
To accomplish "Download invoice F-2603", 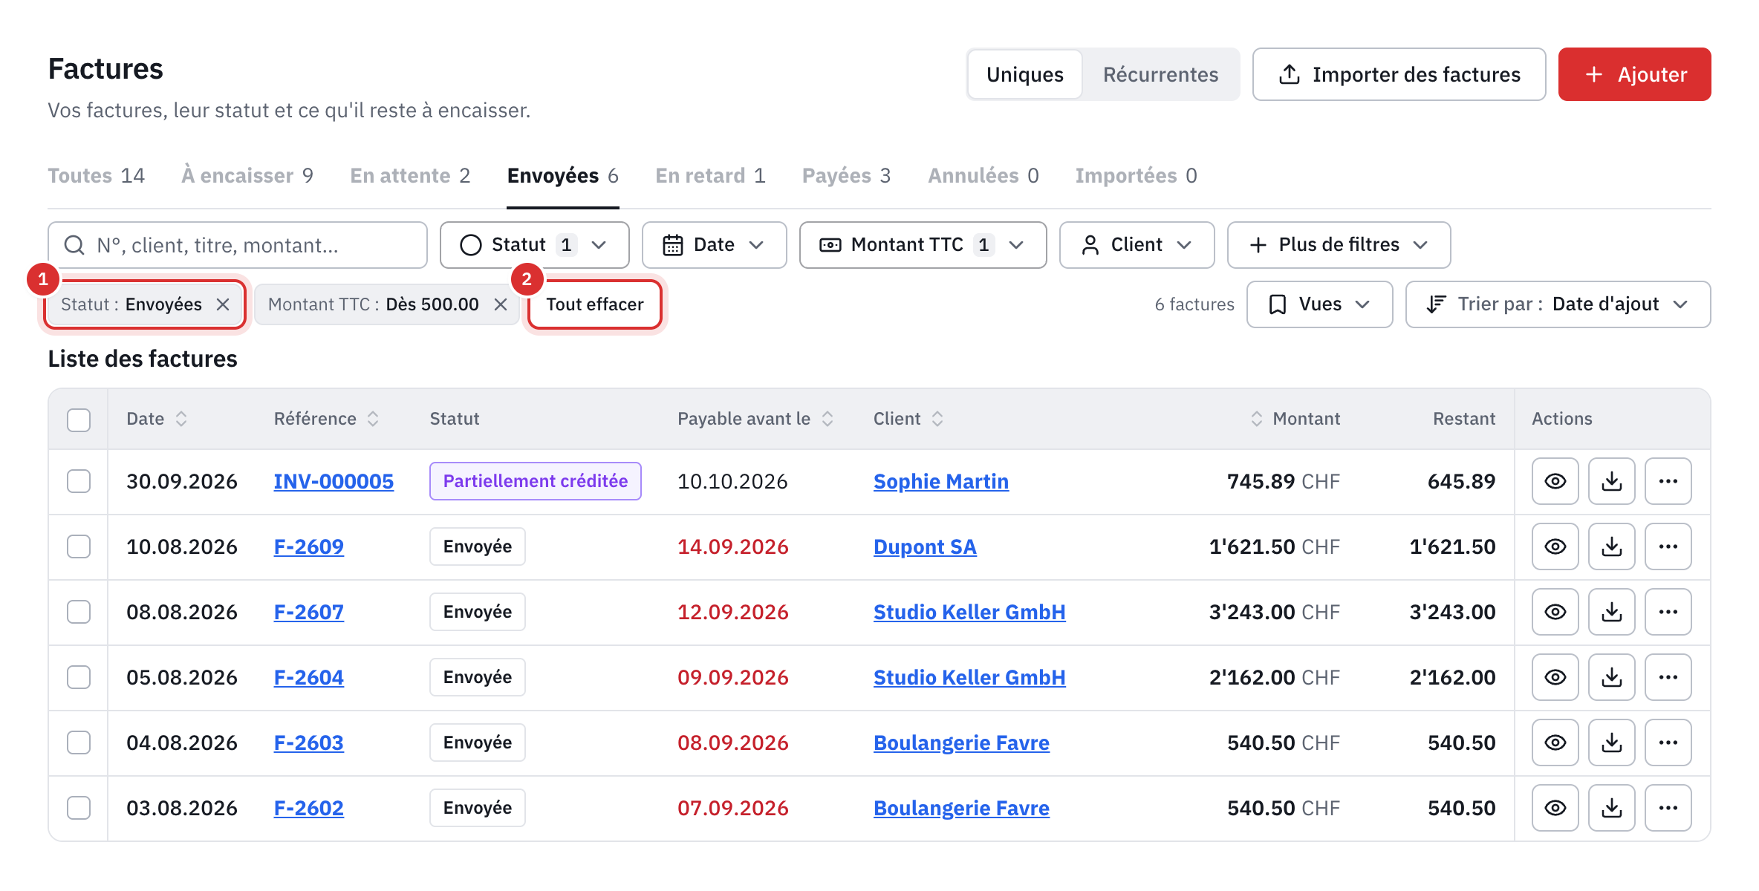I will point(1611,742).
